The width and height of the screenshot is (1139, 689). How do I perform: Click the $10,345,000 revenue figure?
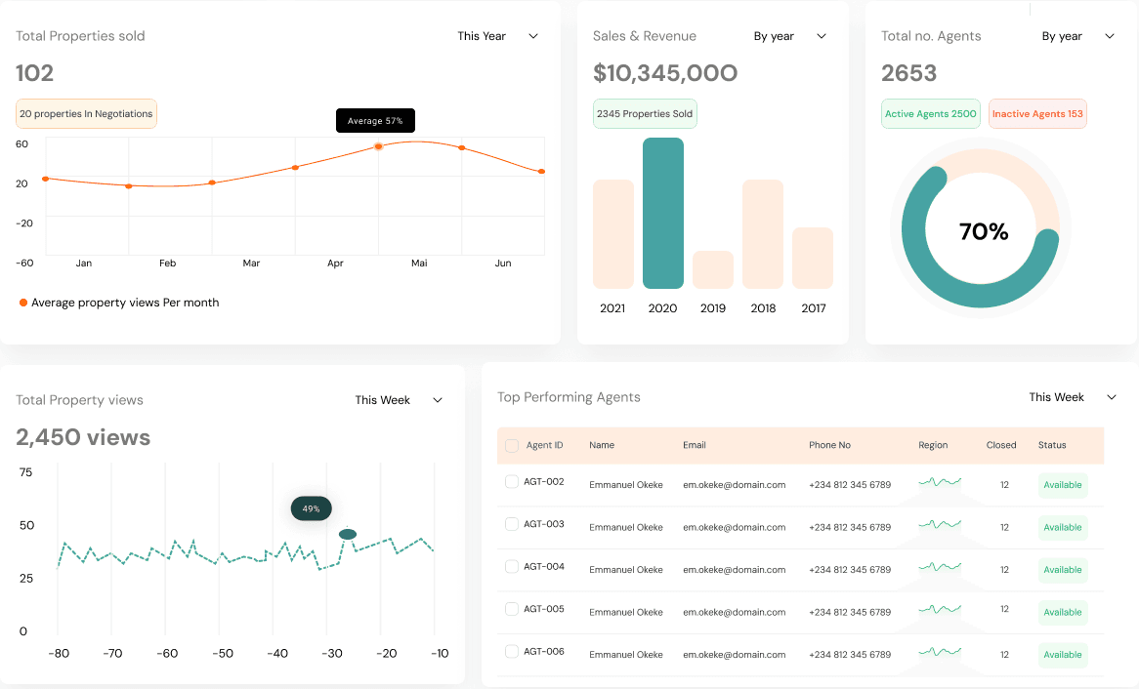665,73
